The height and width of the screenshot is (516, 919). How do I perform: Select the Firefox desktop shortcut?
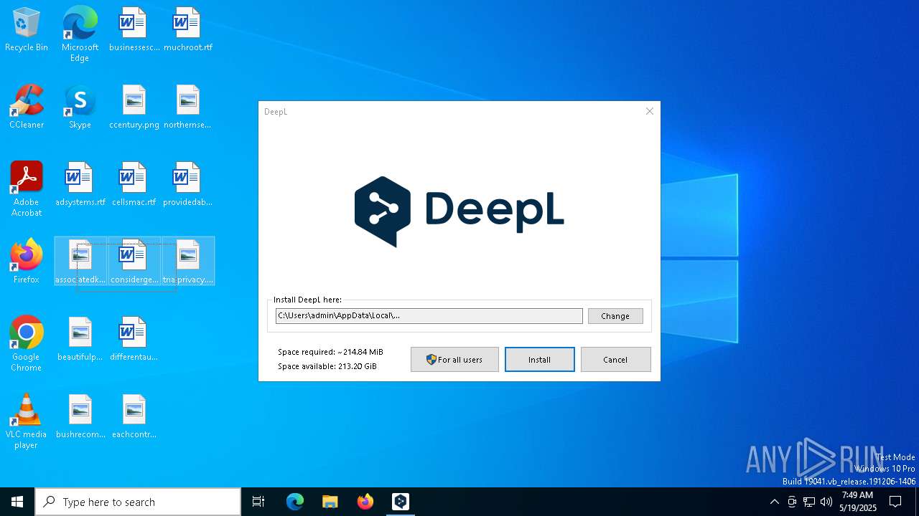pyautogui.click(x=27, y=262)
